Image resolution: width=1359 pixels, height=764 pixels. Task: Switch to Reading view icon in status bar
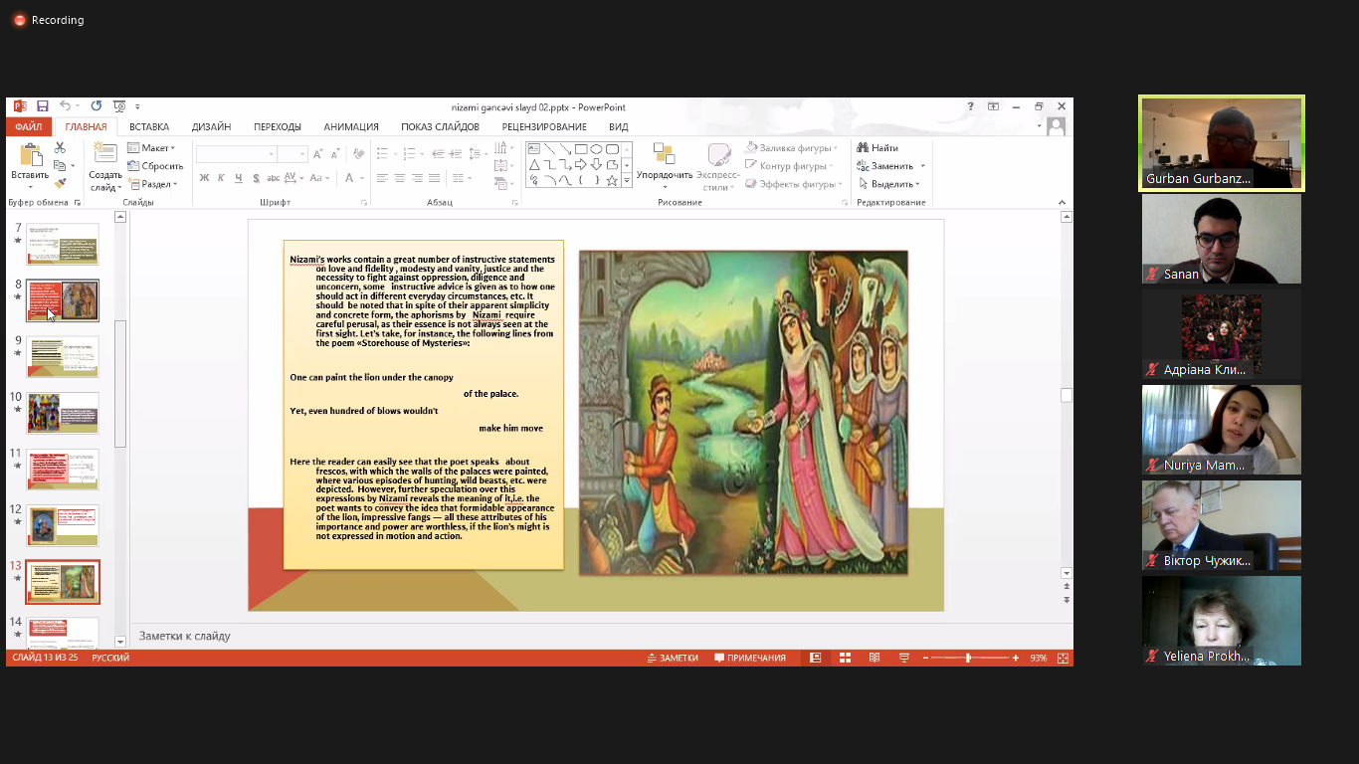(874, 658)
